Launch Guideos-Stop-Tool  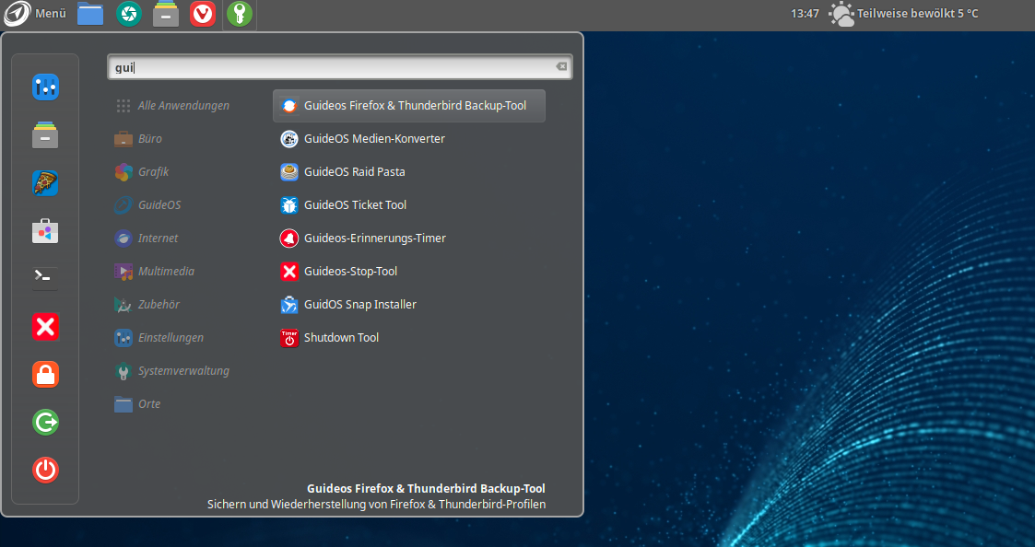[x=408, y=271]
